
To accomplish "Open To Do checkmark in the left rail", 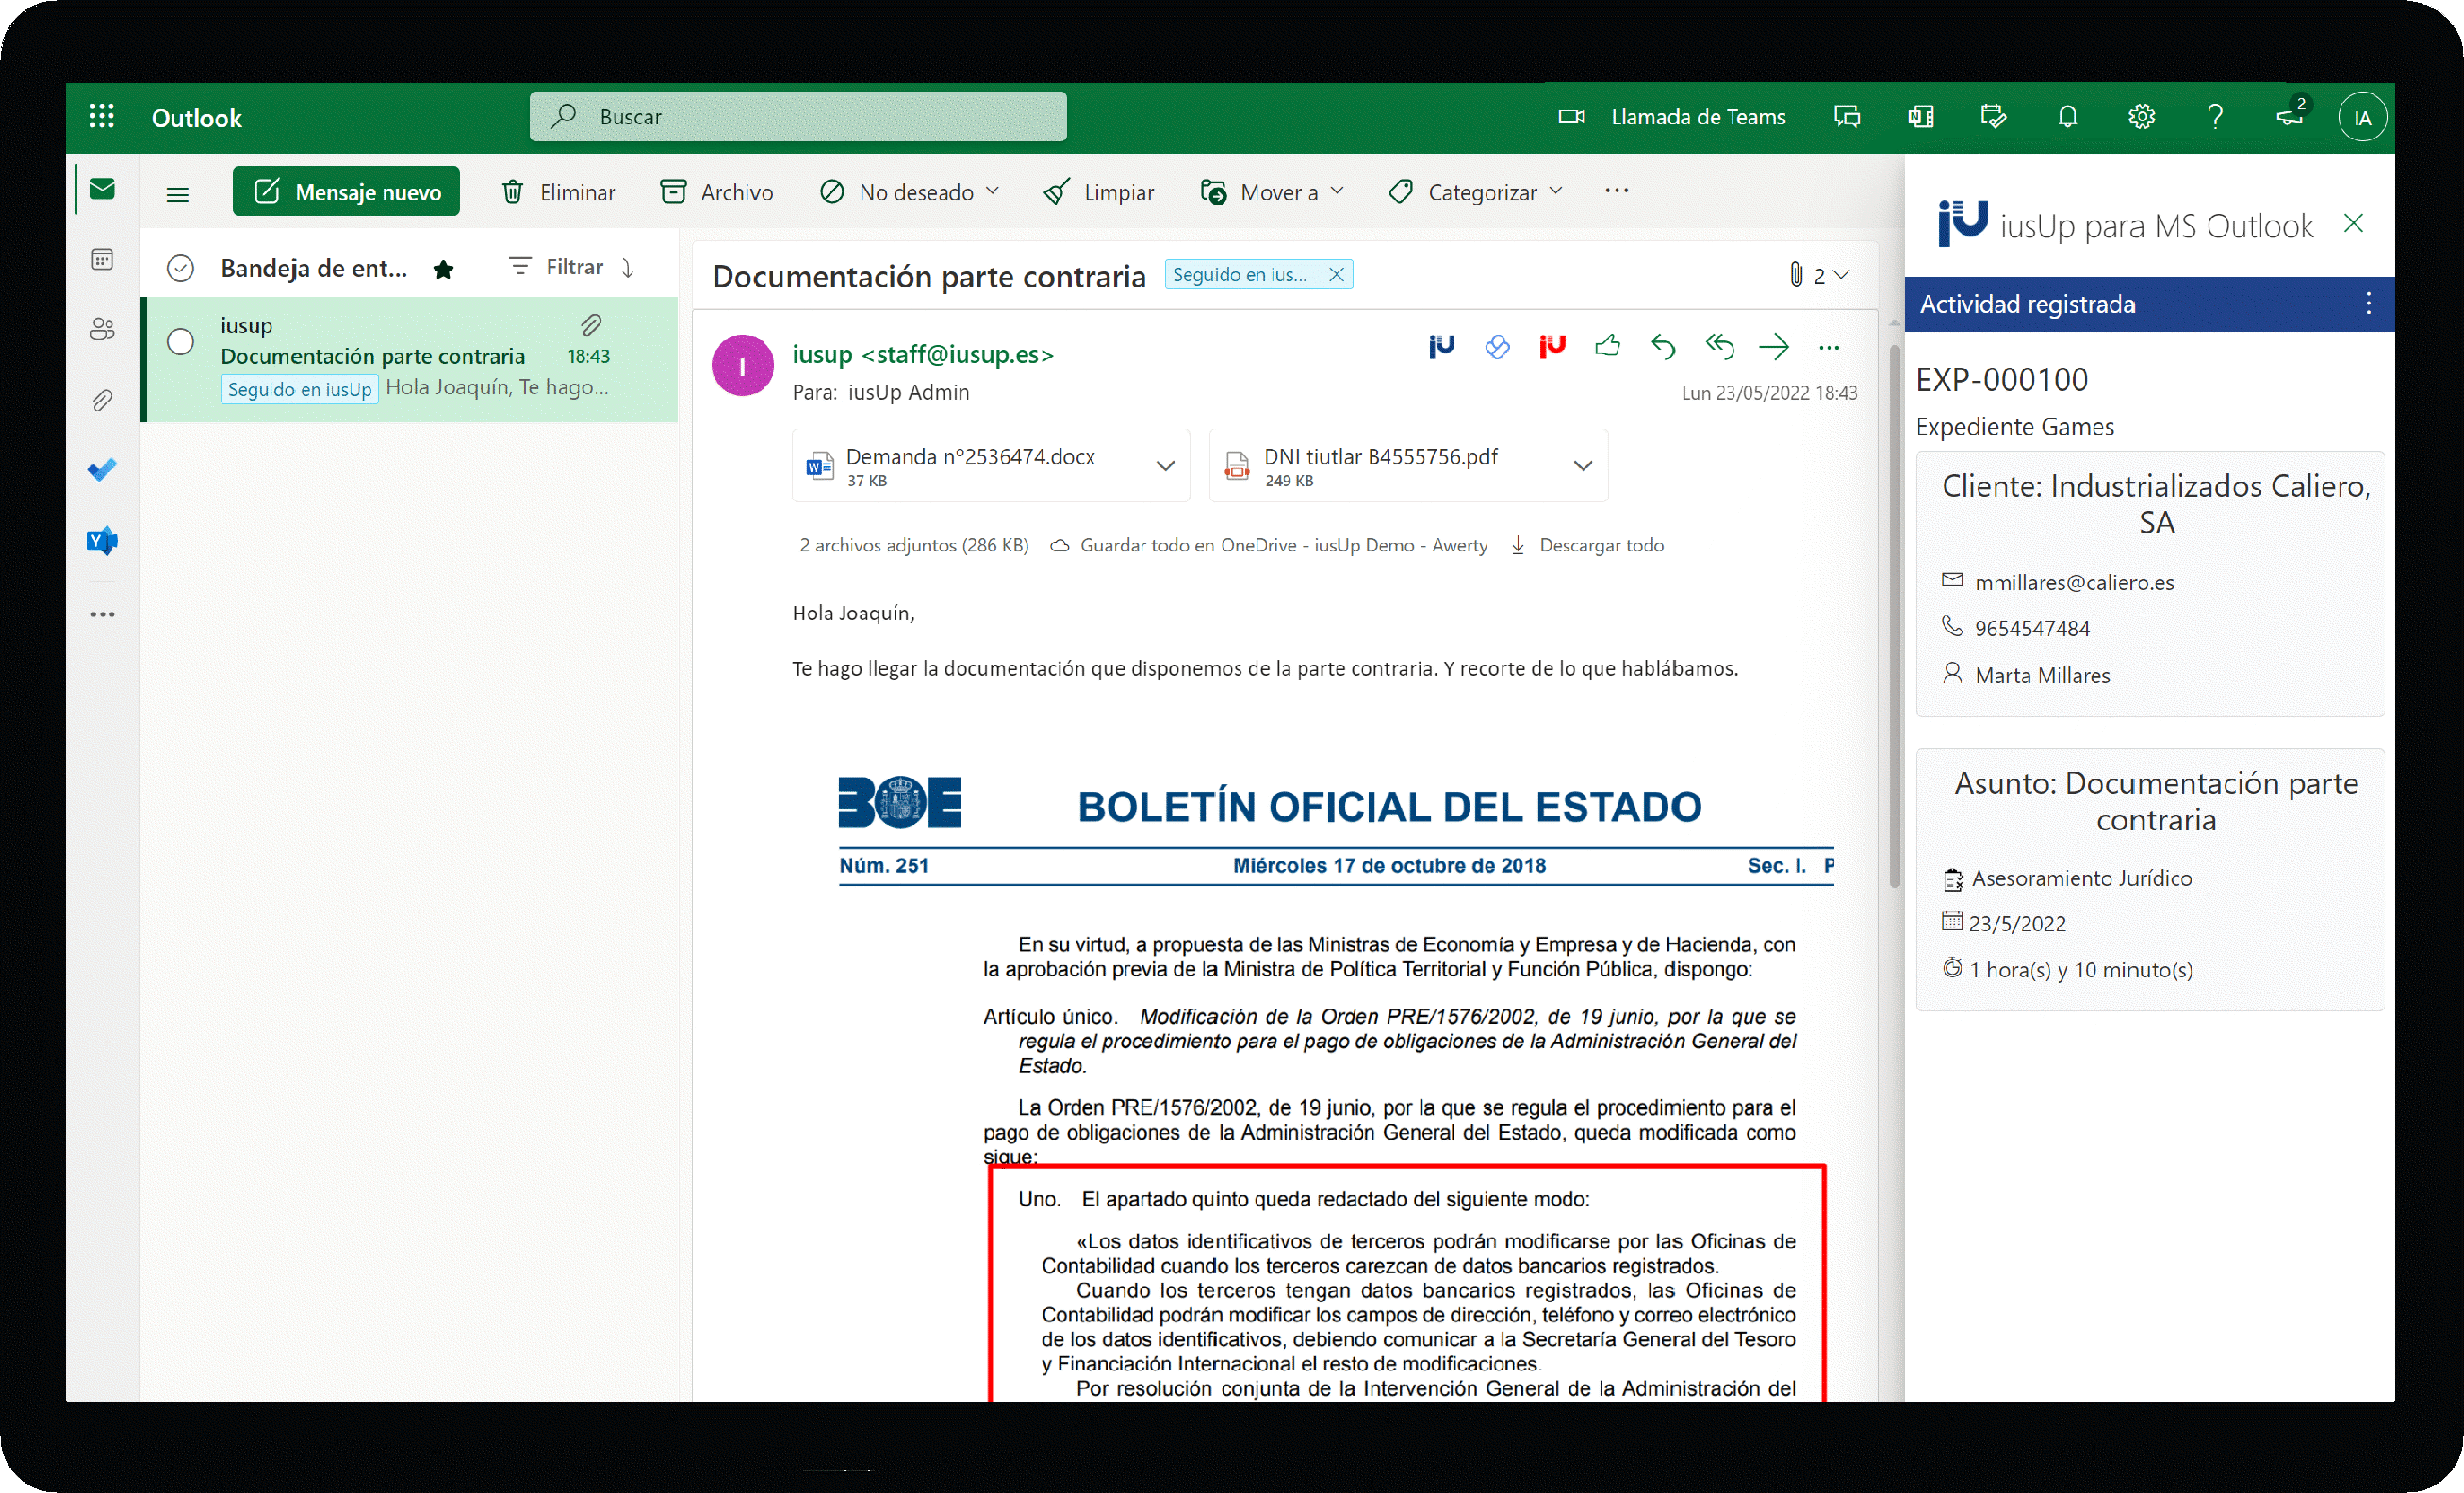I will [x=102, y=470].
